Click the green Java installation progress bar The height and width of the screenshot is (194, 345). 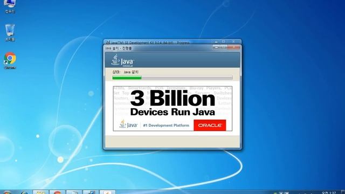click(x=172, y=78)
